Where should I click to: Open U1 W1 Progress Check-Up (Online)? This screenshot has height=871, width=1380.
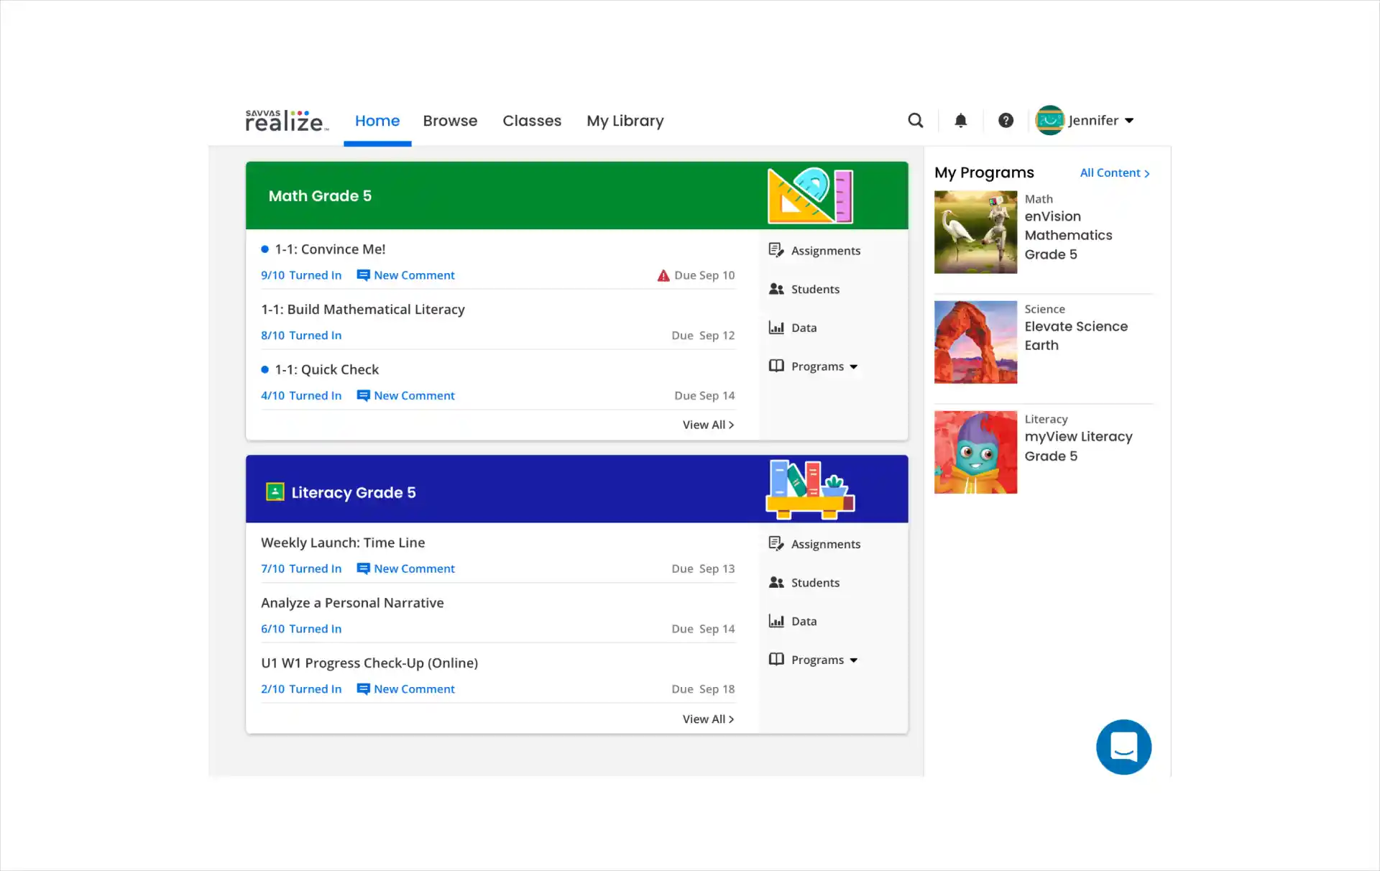(x=369, y=663)
